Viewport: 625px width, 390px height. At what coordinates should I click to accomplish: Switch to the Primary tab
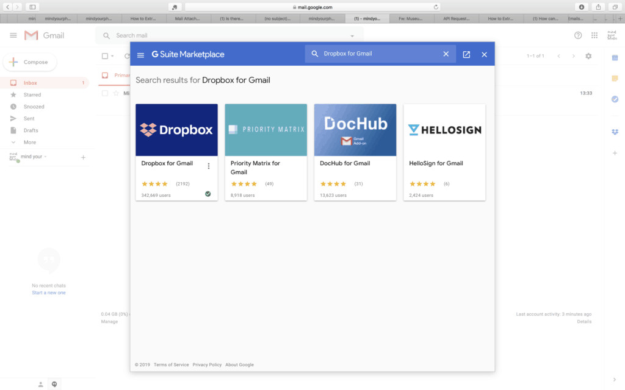[x=117, y=75]
